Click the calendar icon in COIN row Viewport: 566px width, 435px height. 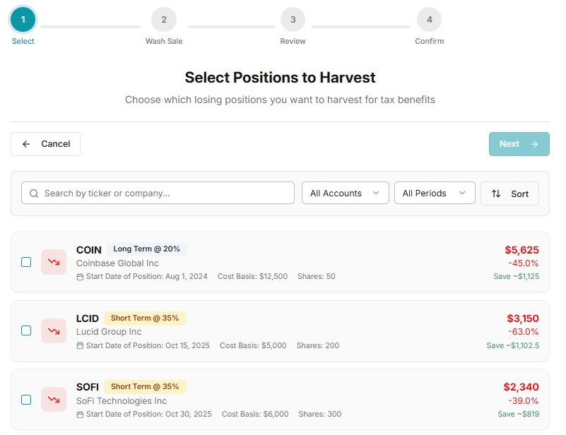[80, 277]
